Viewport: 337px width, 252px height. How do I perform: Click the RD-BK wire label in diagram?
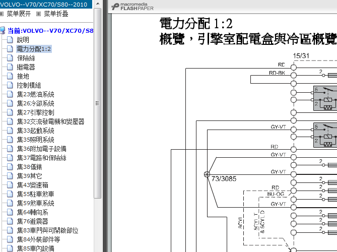277,73
